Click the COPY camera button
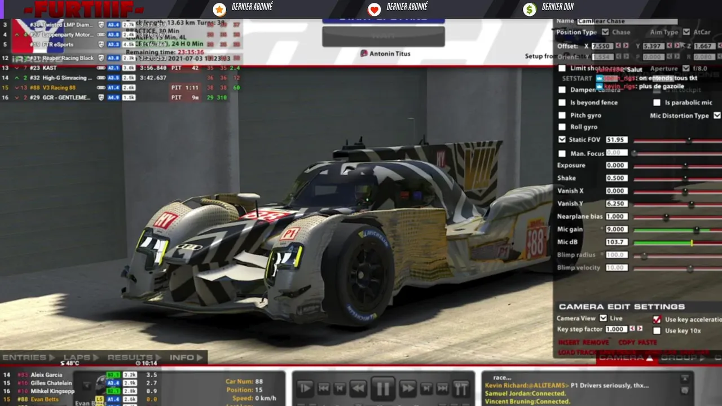Viewport: 722px width, 406px height. 627,342
